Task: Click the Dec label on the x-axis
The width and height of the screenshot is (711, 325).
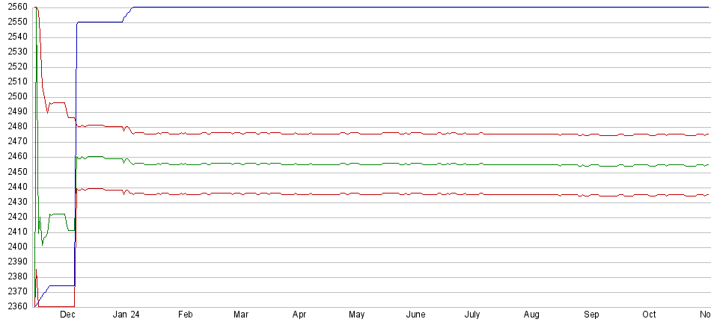Action: (67, 315)
